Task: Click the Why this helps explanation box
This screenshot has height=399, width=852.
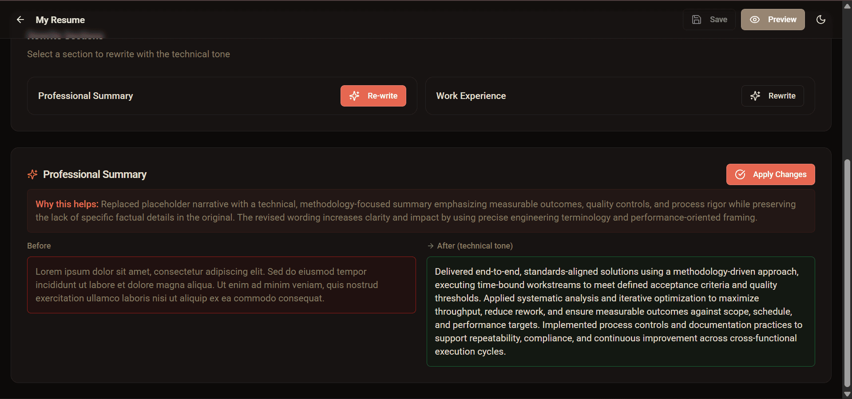Action: 420,211
